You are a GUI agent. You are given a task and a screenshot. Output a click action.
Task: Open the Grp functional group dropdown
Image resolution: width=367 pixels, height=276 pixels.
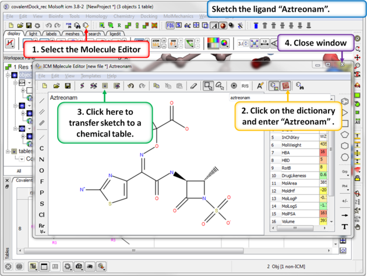point(345,173)
